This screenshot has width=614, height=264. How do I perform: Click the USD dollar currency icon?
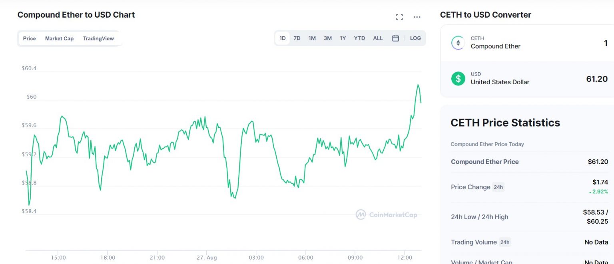click(458, 78)
